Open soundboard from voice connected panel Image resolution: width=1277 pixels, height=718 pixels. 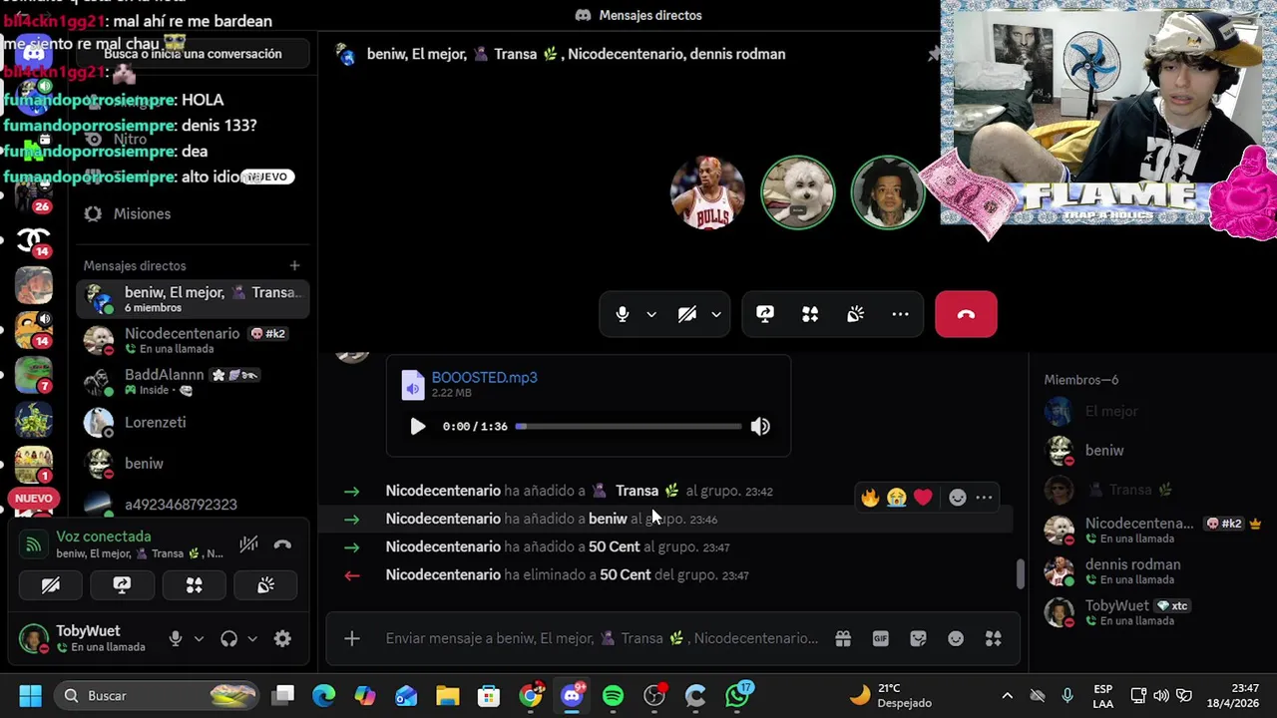point(265,585)
